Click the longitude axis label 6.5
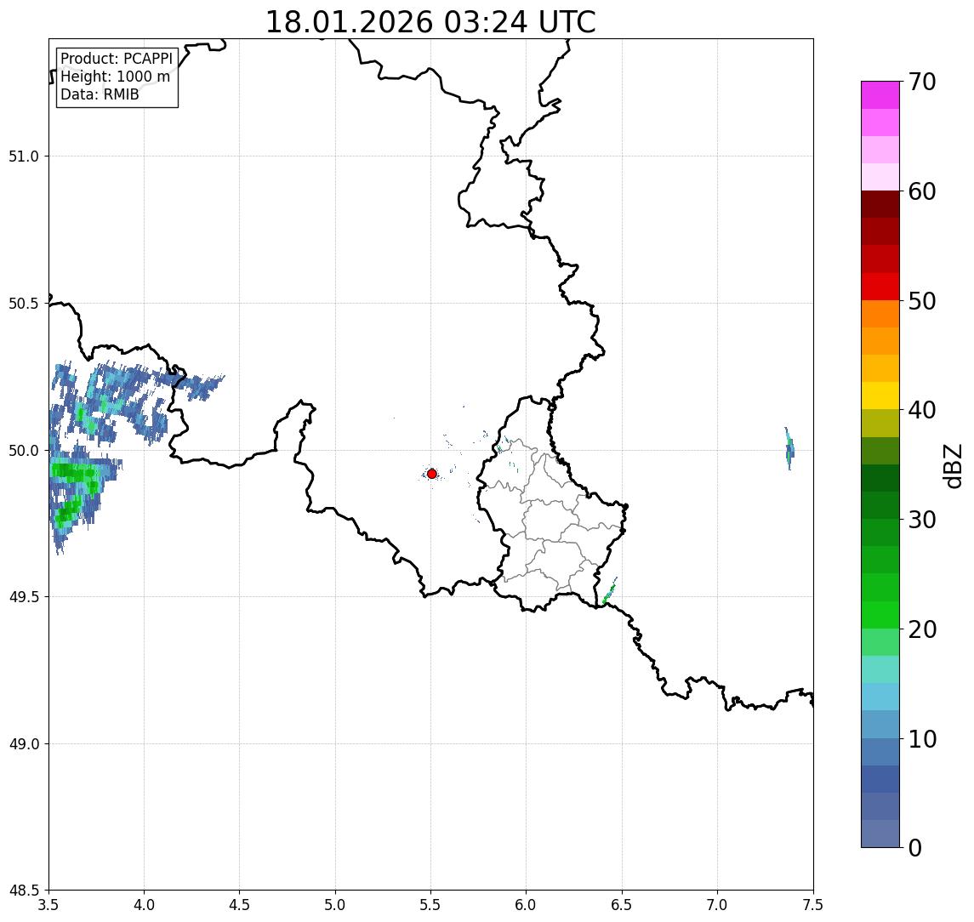The width and height of the screenshot is (974, 922). [622, 905]
